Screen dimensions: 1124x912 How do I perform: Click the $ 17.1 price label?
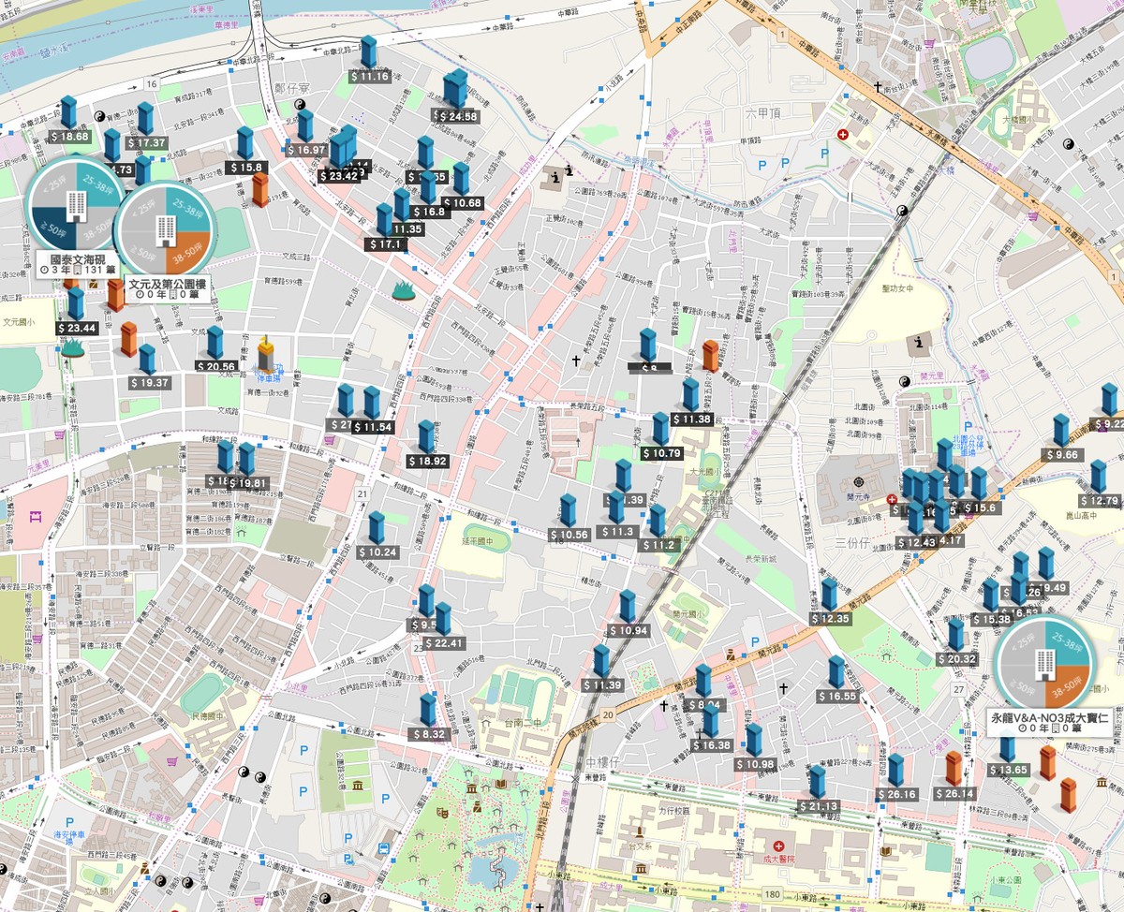[x=386, y=243]
